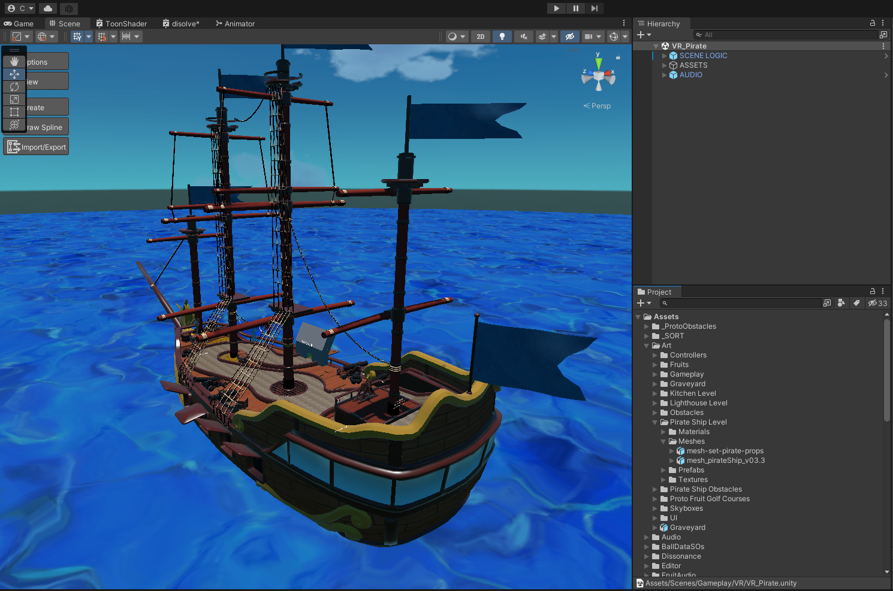Open the shading draw mode dropdown
Viewport: 893px width, 591px height.
pyautogui.click(x=457, y=37)
